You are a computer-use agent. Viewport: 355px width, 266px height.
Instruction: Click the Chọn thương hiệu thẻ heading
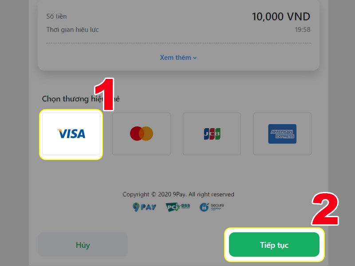coord(81,99)
